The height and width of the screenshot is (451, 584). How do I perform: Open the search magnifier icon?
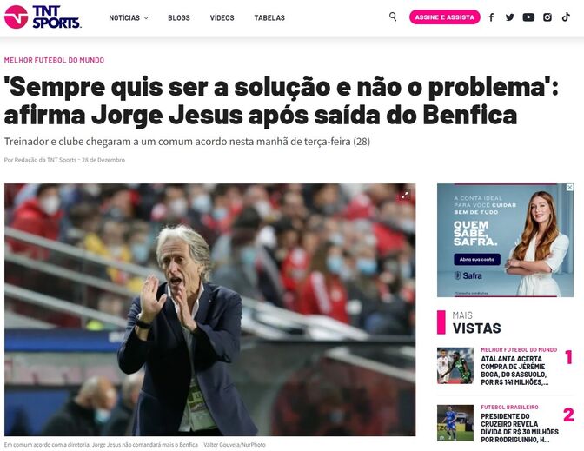393,17
